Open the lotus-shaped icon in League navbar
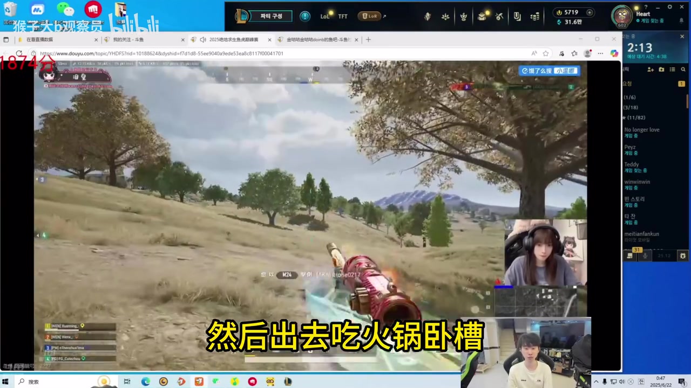691x388 pixels. pos(445,17)
